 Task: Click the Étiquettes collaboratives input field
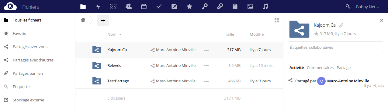(335, 47)
